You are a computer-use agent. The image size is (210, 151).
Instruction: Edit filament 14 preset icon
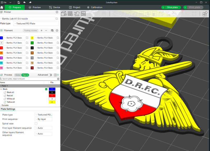click(x=58, y=68)
